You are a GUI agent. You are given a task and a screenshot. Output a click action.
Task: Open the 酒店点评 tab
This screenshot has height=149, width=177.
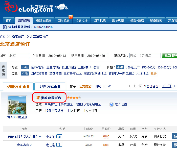(81, 20)
